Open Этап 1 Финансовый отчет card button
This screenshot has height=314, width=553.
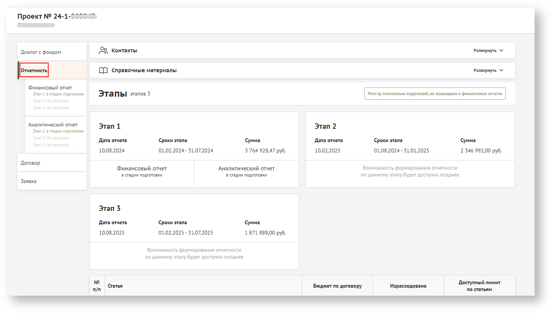pyautogui.click(x=142, y=171)
